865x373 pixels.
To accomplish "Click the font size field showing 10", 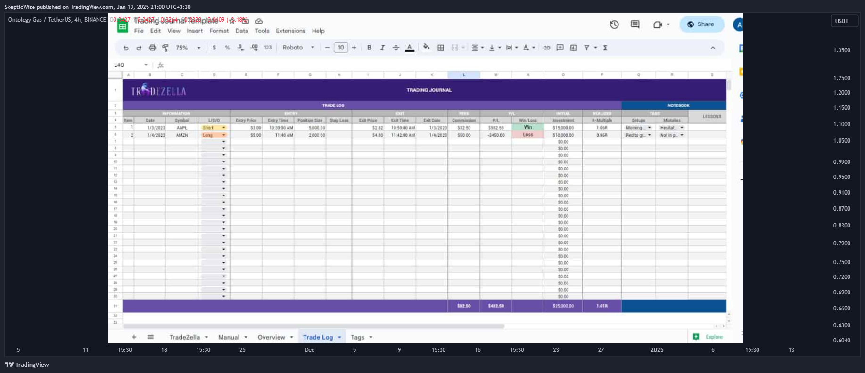I will tap(341, 48).
